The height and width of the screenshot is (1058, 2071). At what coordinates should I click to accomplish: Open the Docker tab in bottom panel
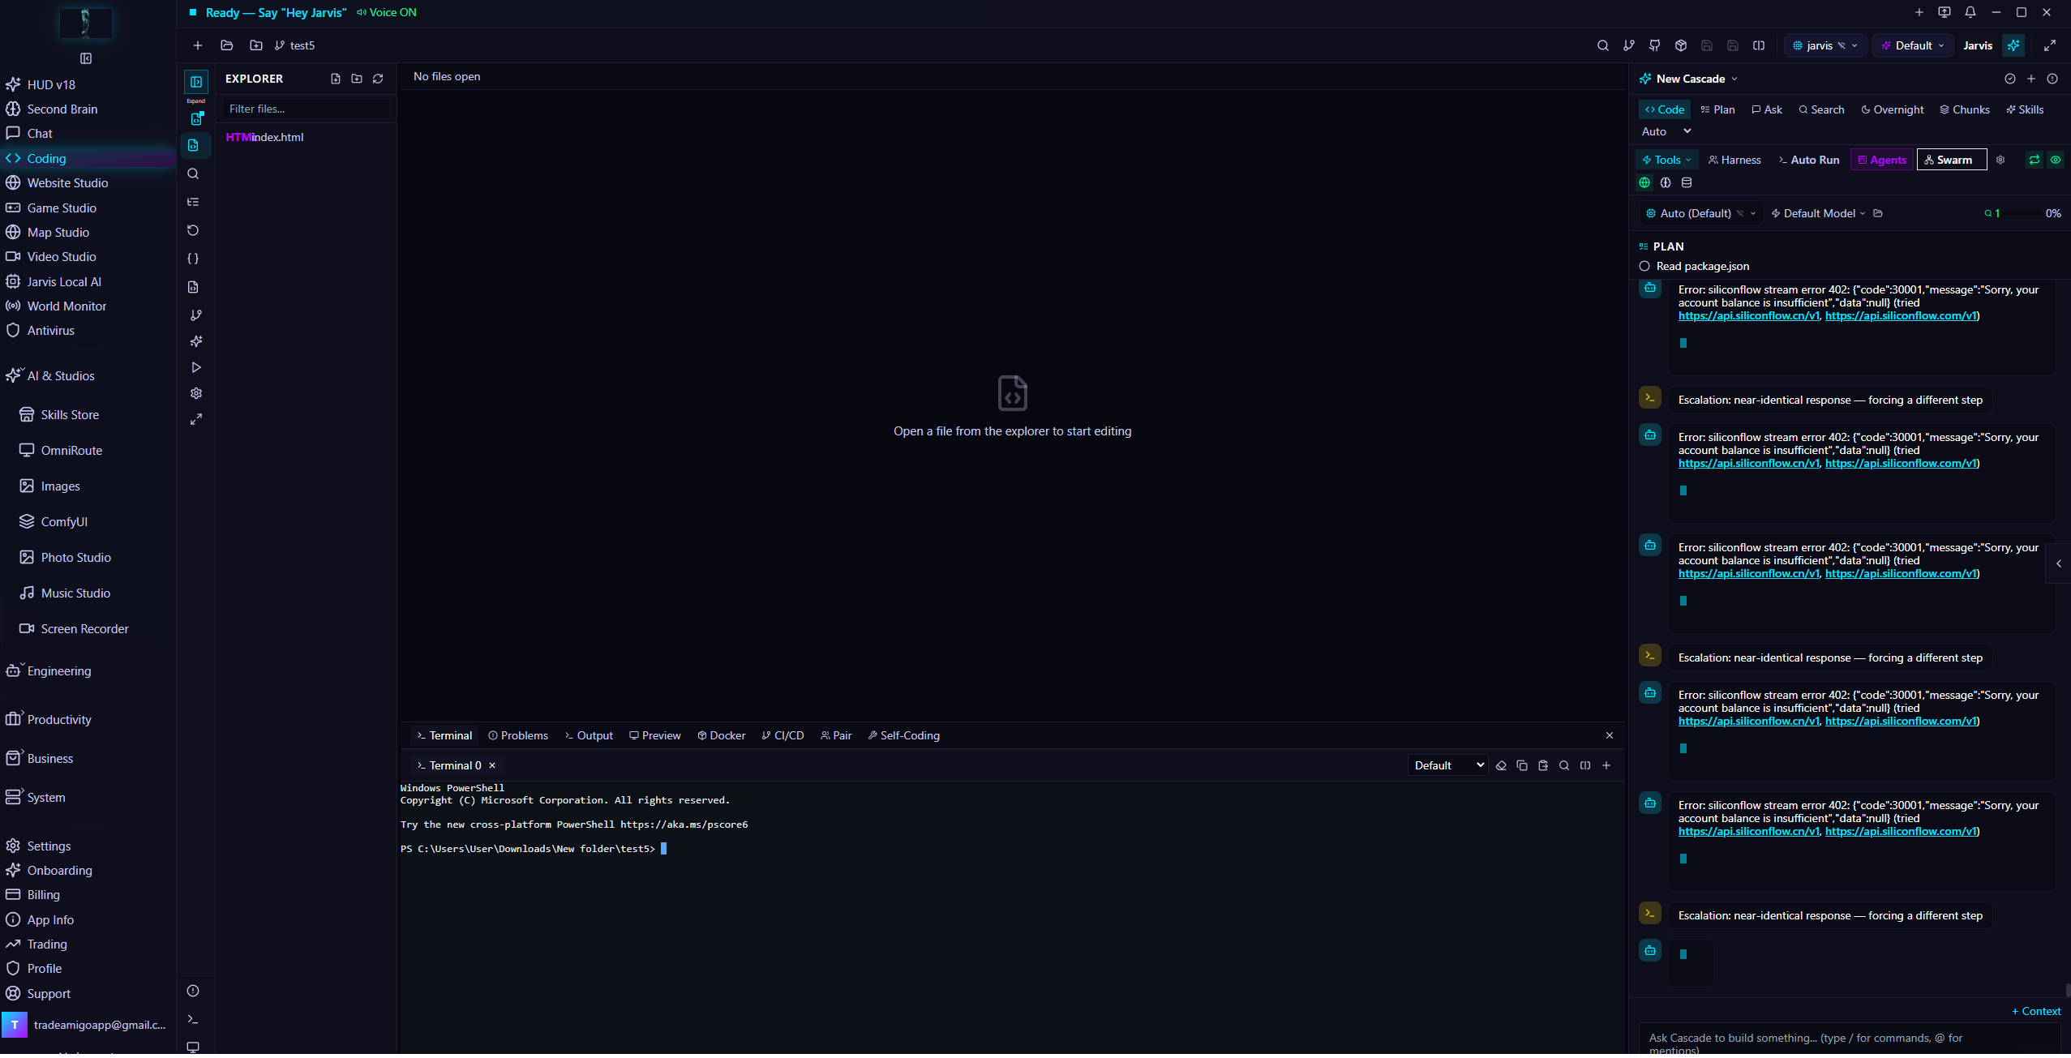pyautogui.click(x=721, y=735)
